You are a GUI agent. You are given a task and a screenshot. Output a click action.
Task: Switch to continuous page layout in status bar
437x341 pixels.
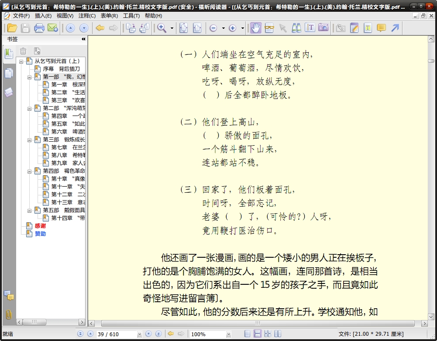pos(258,334)
